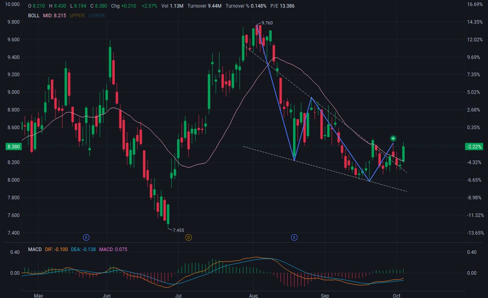Click the Oct label on time axis

[x=396, y=295]
